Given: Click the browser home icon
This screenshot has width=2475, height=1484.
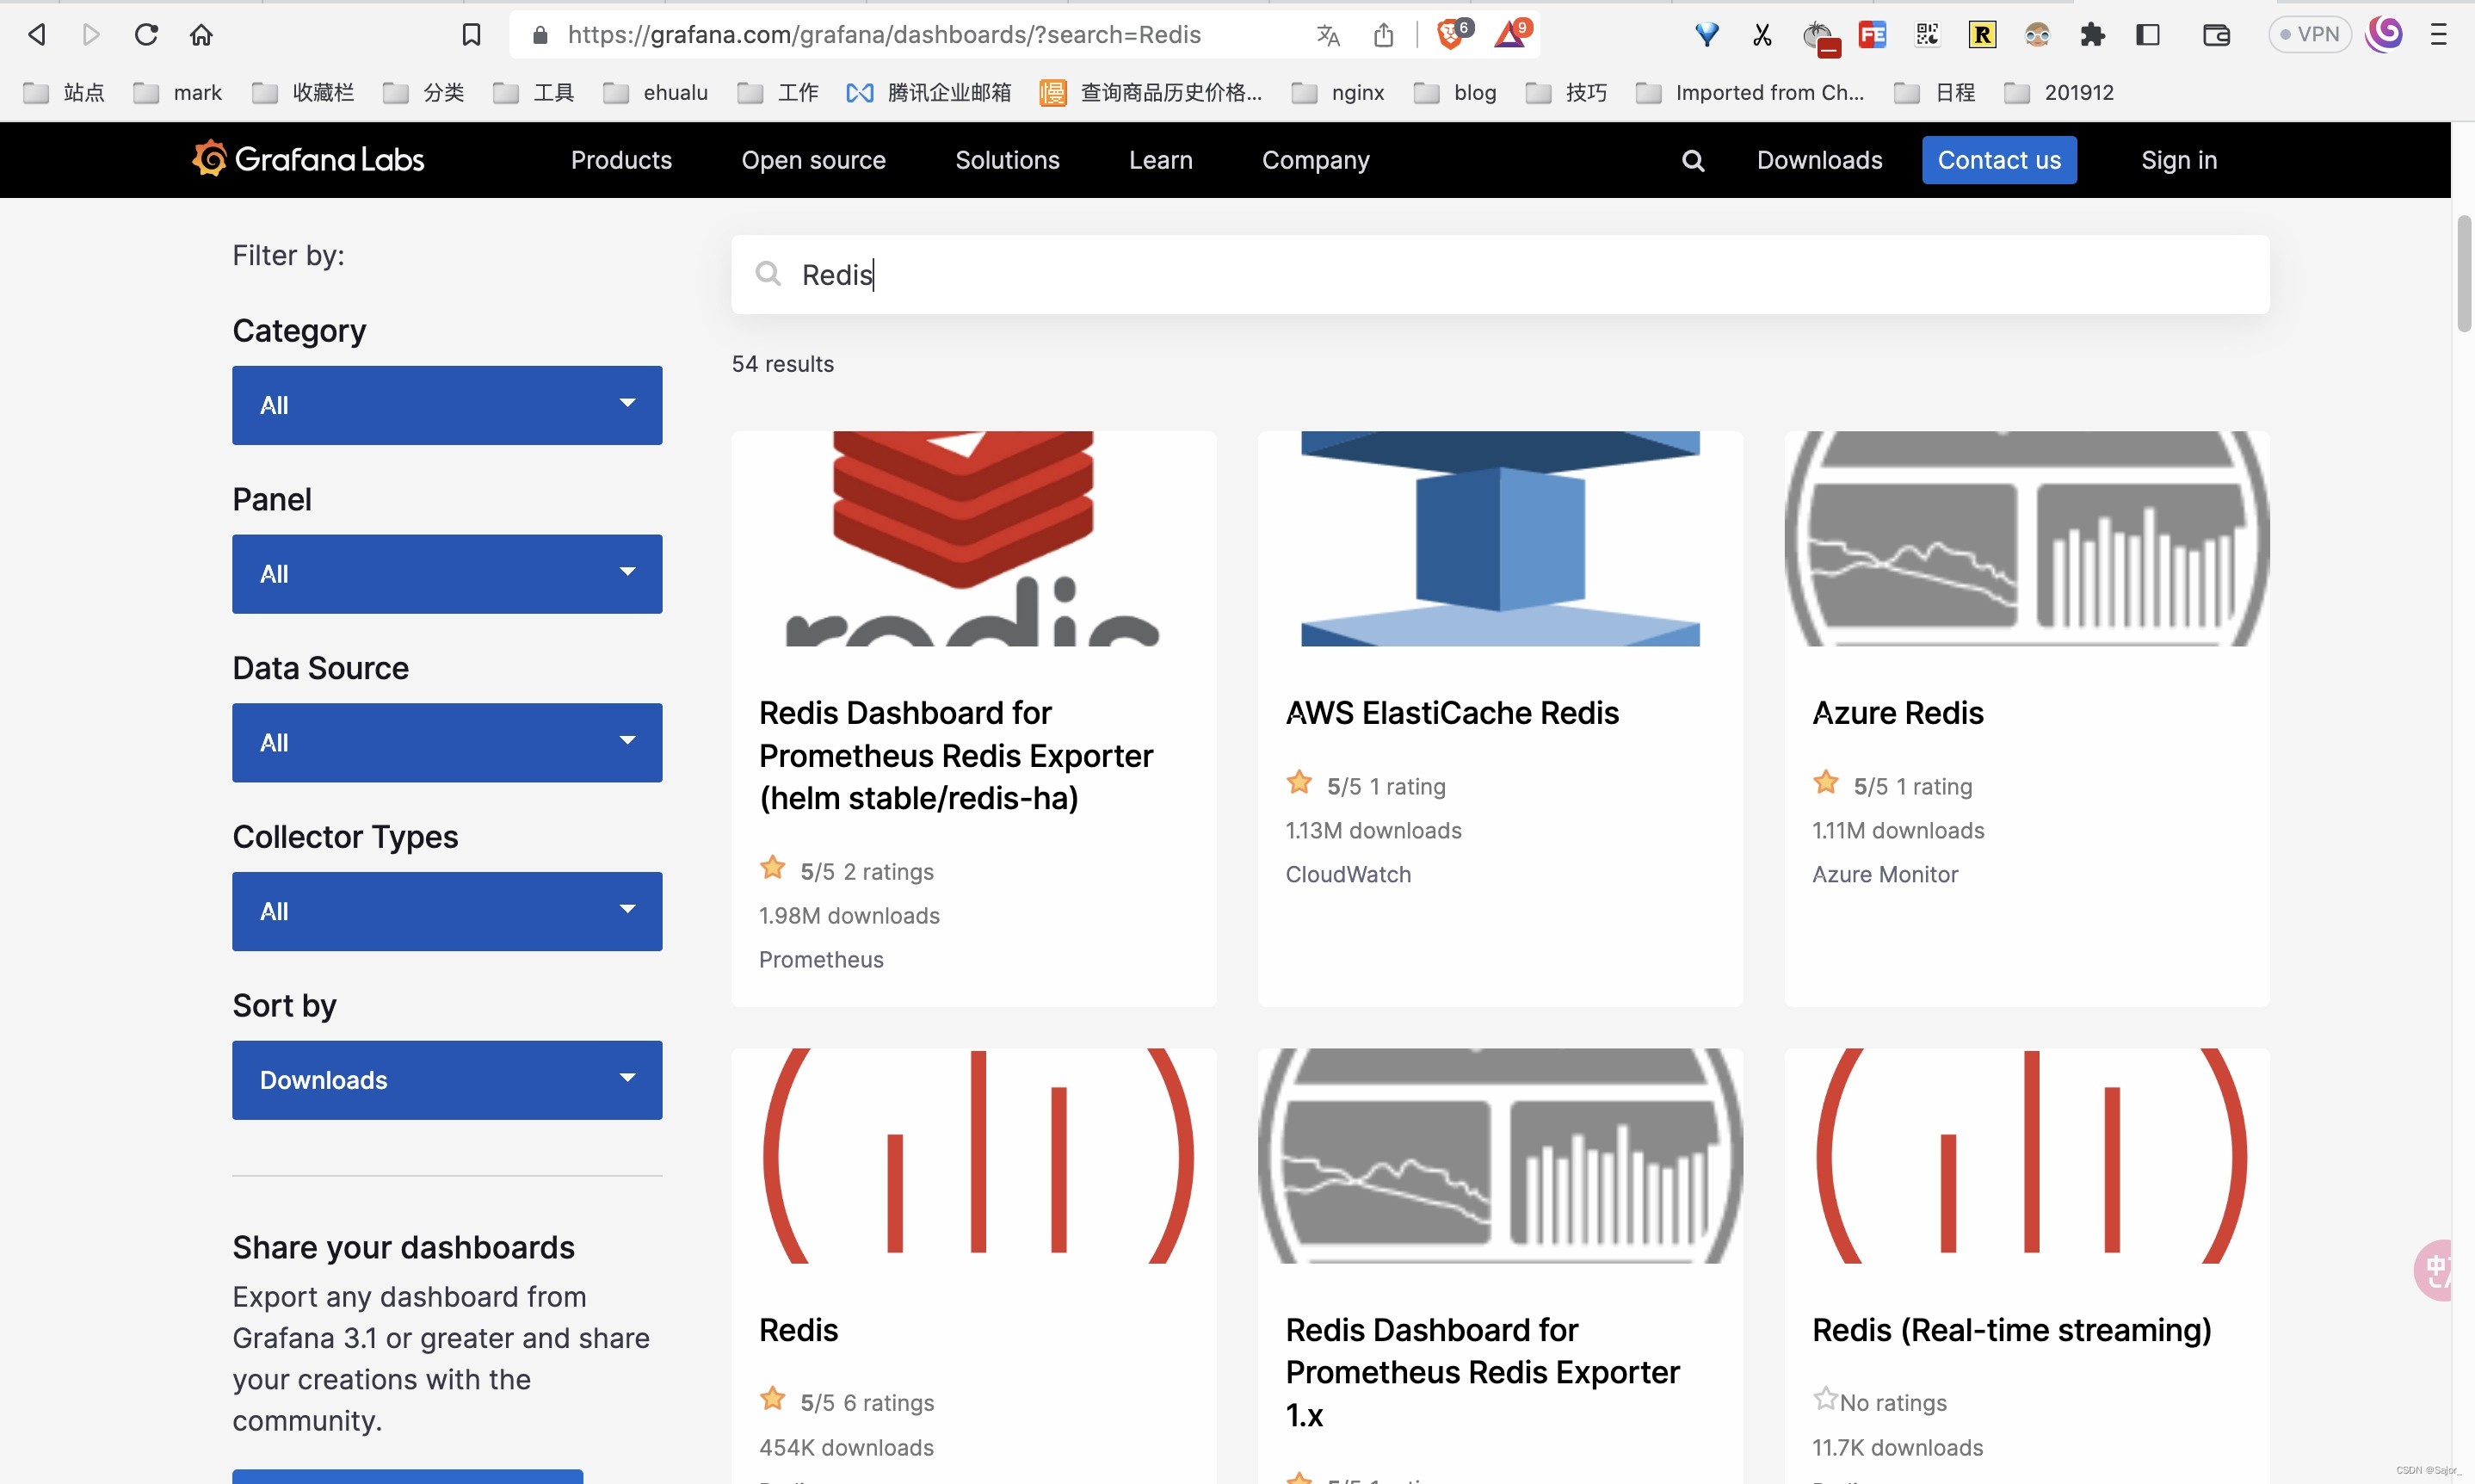Looking at the screenshot, I should pos(201,35).
